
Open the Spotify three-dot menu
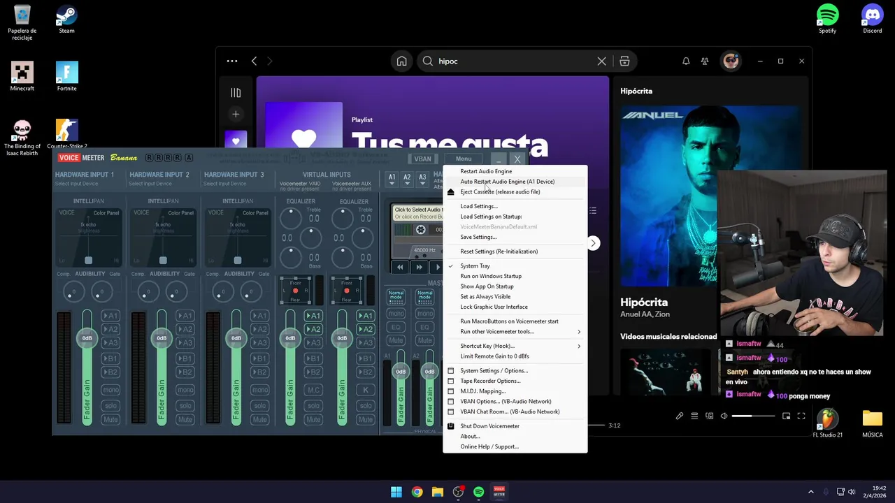232,61
